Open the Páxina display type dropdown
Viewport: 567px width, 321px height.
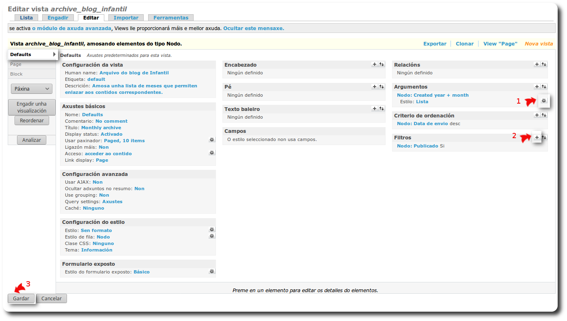pos(31,89)
